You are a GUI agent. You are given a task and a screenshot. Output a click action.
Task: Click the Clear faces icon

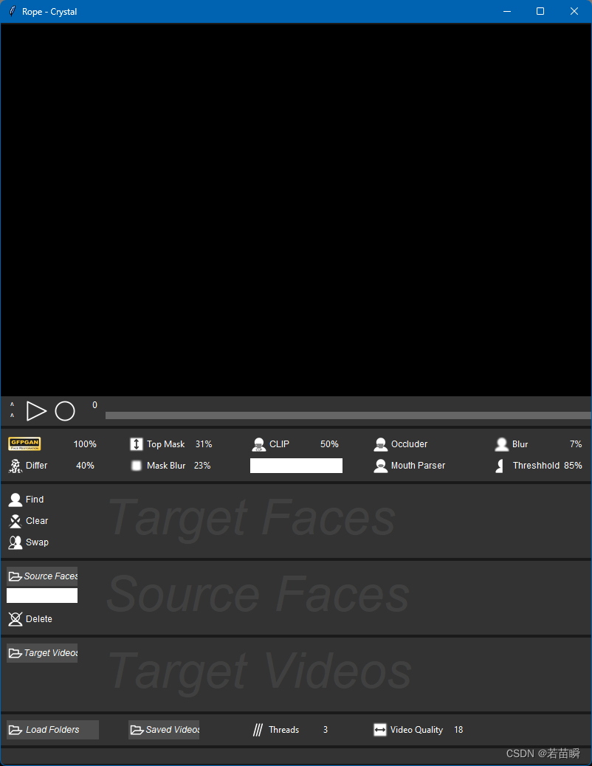click(x=16, y=521)
